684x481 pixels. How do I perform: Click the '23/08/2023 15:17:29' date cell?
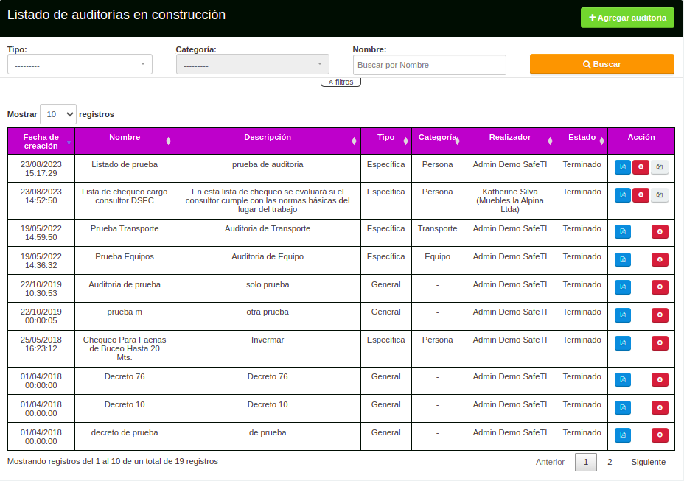pos(41,169)
